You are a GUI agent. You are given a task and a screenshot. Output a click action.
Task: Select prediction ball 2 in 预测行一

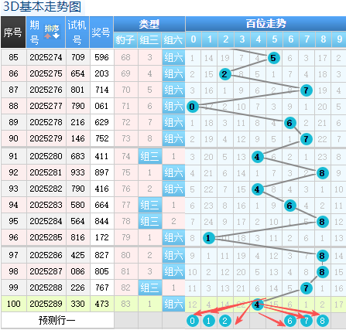(224, 321)
